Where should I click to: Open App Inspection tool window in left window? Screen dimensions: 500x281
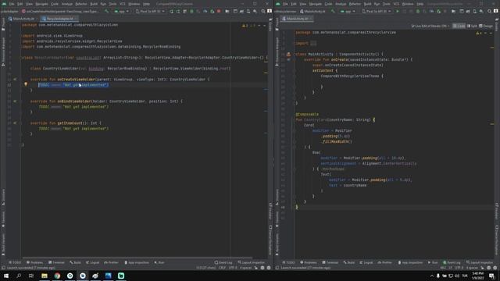pyautogui.click(x=137, y=262)
